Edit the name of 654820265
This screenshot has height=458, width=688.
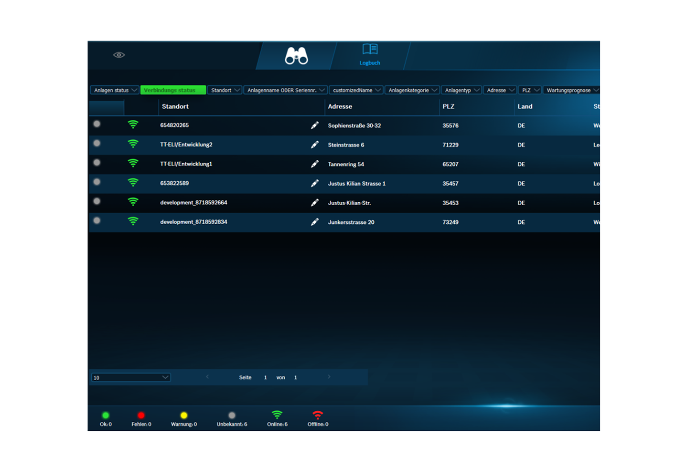point(314,125)
